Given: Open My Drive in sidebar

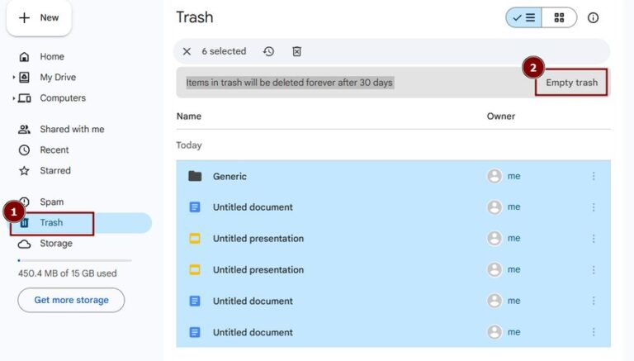Looking at the screenshot, I should point(58,78).
